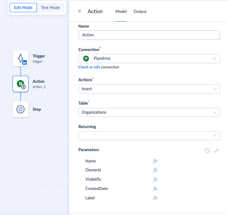The height and width of the screenshot is (215, 227).
Task: Click the Check or edit connection link
Action: [x=89, y=67]
